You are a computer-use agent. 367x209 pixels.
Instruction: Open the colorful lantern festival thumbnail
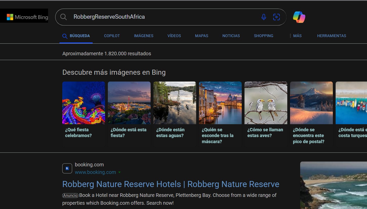point(84,103)
